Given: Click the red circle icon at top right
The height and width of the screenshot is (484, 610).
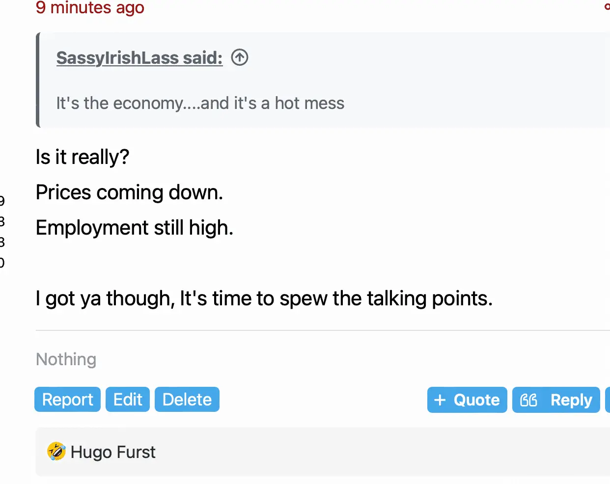Looking at the screenshot, I should coord(608,7).
